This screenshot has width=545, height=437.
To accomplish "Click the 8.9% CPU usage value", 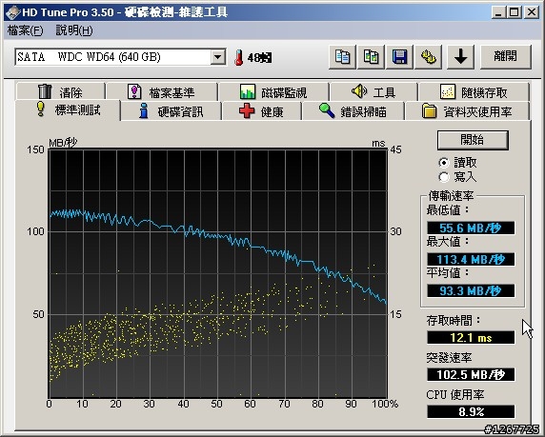I will pos(471,411).
